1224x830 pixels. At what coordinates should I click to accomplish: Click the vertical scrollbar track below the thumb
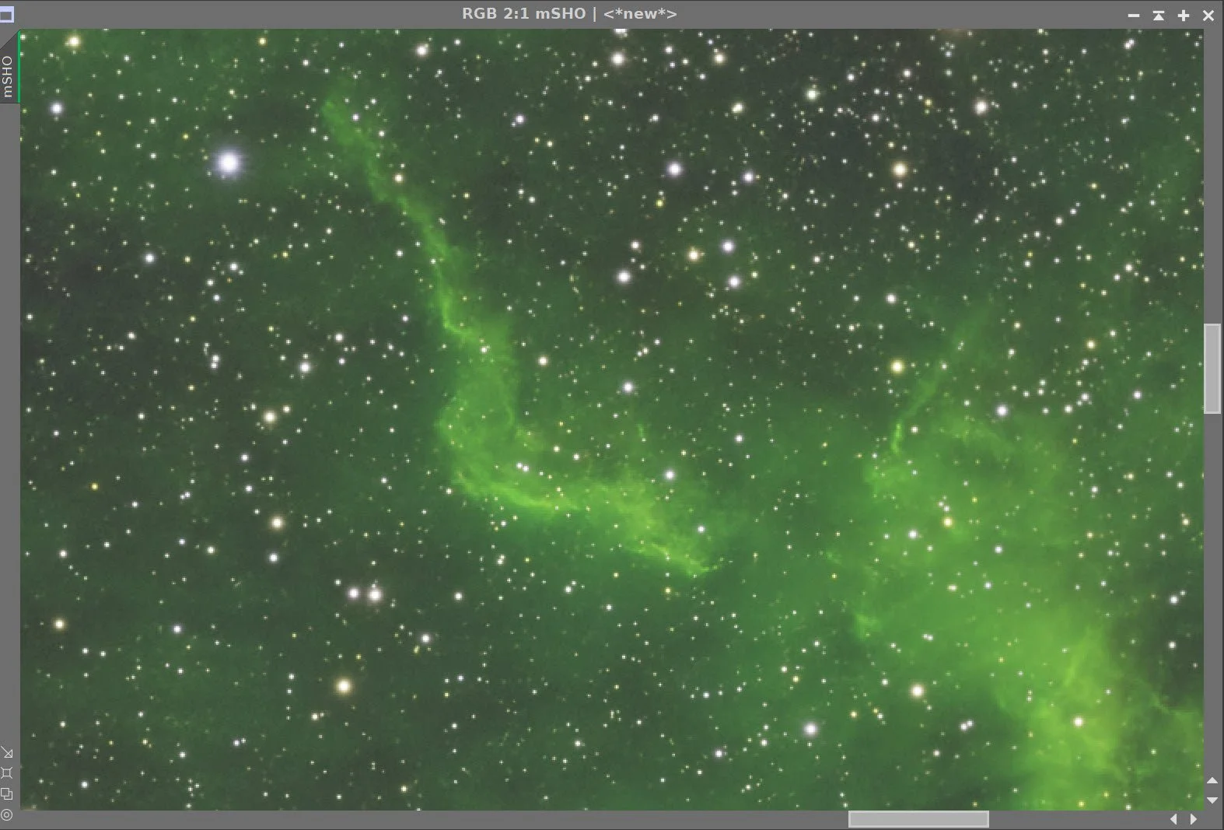coord(1212,593)
